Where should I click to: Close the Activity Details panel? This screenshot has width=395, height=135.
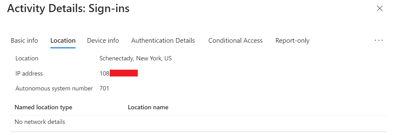pos(379,9)
